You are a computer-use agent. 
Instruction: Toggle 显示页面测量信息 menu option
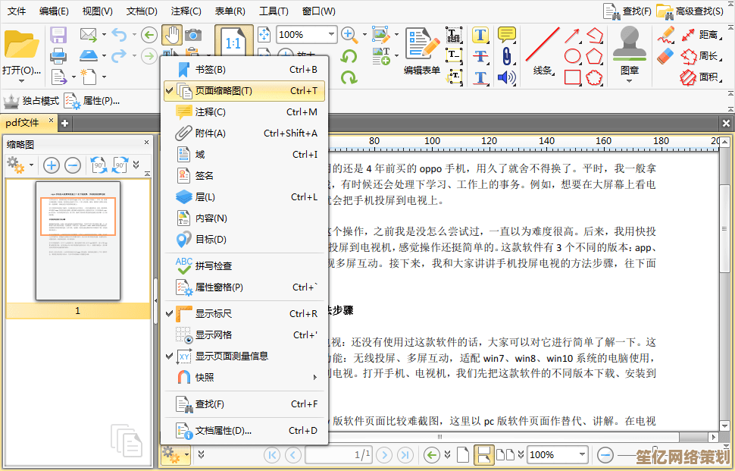[231, 356]
